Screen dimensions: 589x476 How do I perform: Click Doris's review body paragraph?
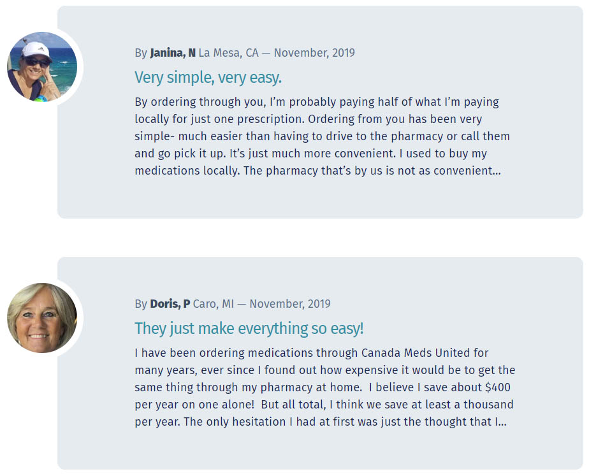pyautogui.click(x=325, y=387)
